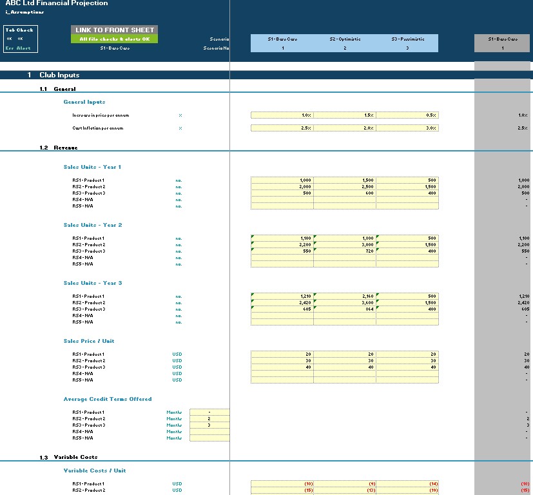The image size is (533, 495).
Task: Click the 1.2 Revenue subsection heading
Action: click(x=66, y=148)
